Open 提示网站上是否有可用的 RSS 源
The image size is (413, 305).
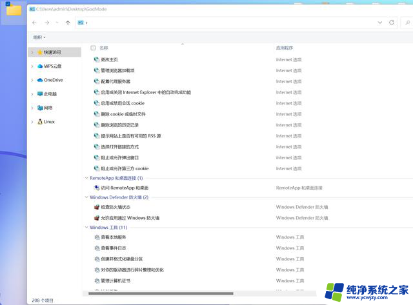click(x=131, y=136)
